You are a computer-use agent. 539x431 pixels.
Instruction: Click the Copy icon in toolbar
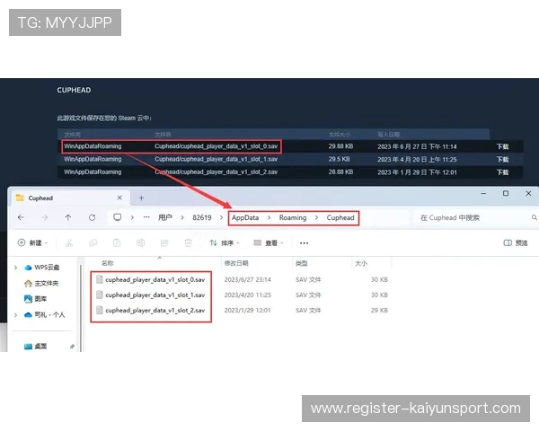coord(93,243)
